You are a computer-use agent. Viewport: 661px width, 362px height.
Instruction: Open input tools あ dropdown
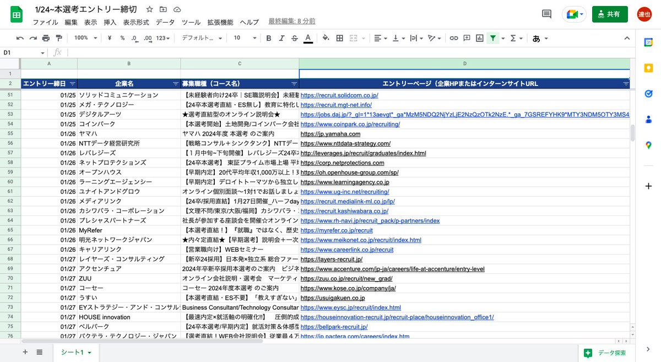pyautogui.click(x=540, y=38)
